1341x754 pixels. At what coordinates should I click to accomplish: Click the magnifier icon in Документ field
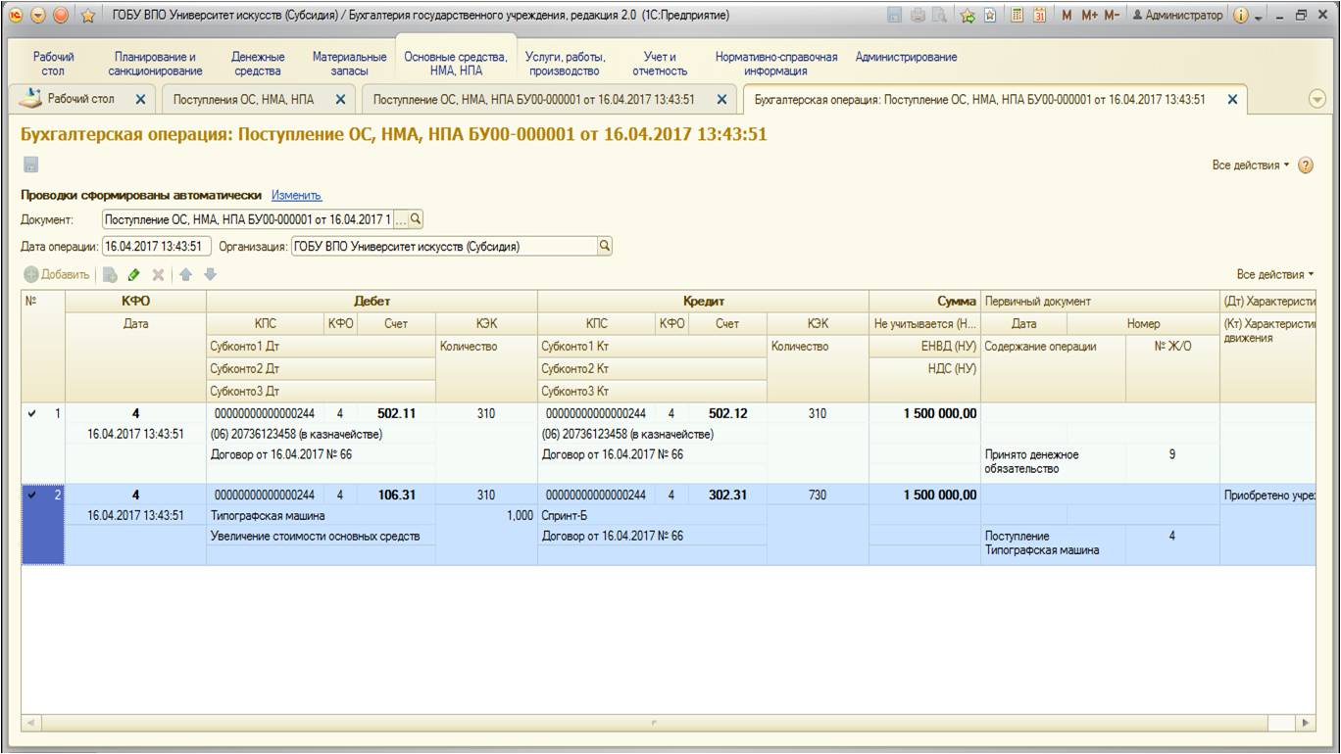point(416,219)
